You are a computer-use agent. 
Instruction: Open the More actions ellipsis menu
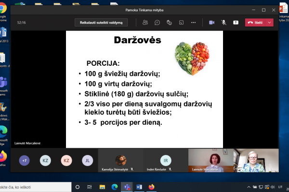(x=193, y=23)
